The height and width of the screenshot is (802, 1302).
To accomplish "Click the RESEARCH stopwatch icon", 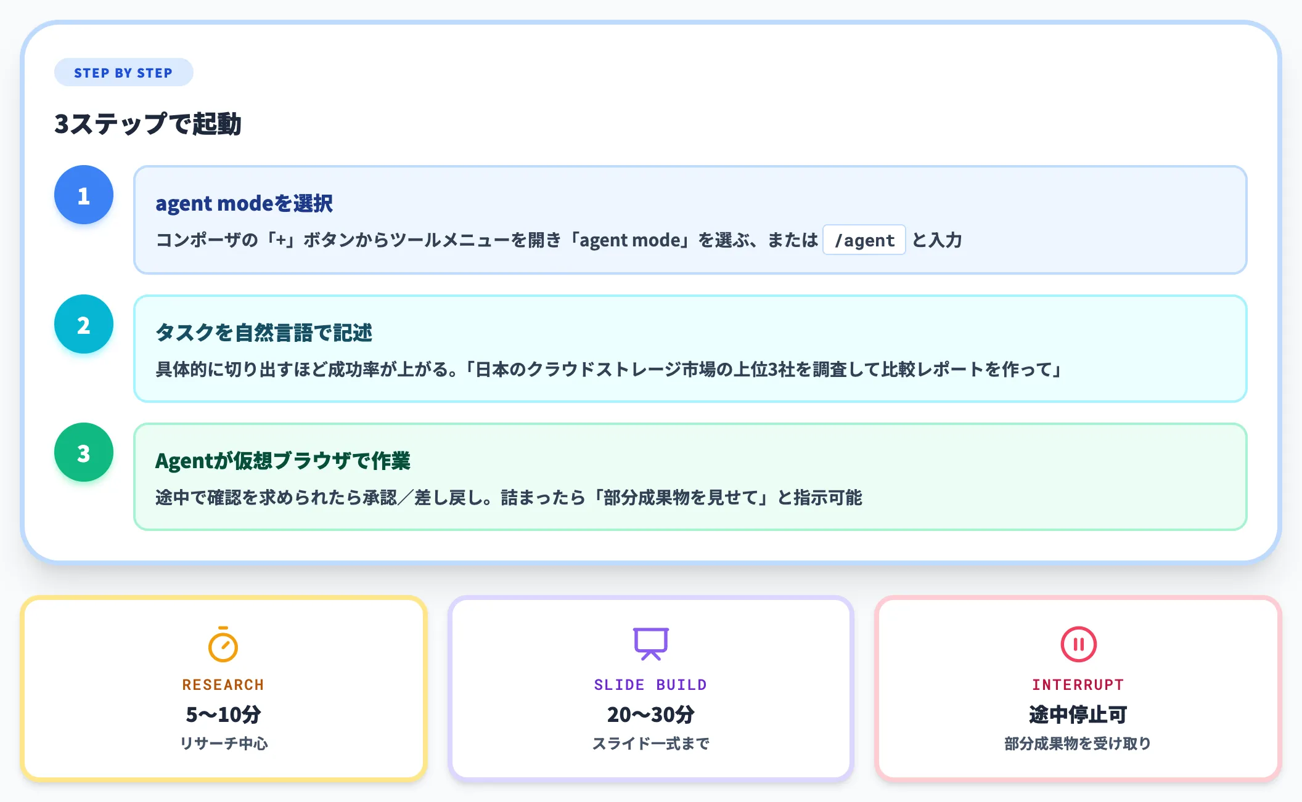I will point(223,644).
